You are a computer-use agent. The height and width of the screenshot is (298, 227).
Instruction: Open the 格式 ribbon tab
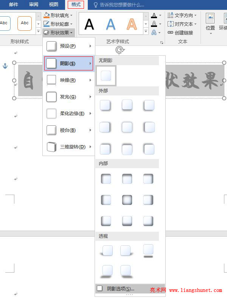76,5
